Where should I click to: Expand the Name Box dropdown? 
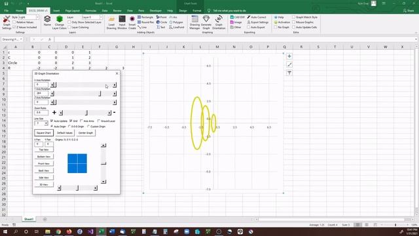(21, 39)
